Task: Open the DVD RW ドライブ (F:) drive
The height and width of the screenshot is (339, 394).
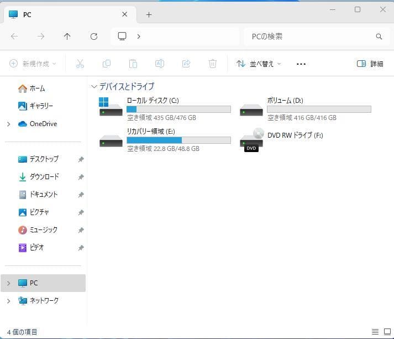Action: [x=295, y=135]
